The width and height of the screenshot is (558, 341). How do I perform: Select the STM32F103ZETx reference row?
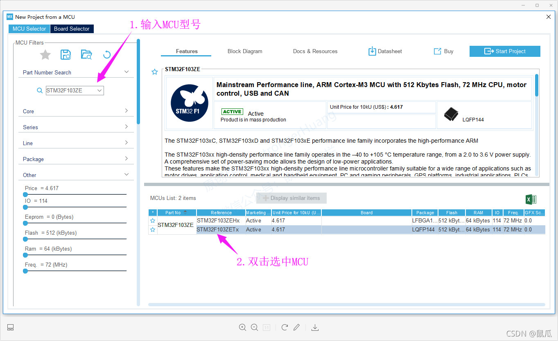pyautogui.click(x=221, y=230)
